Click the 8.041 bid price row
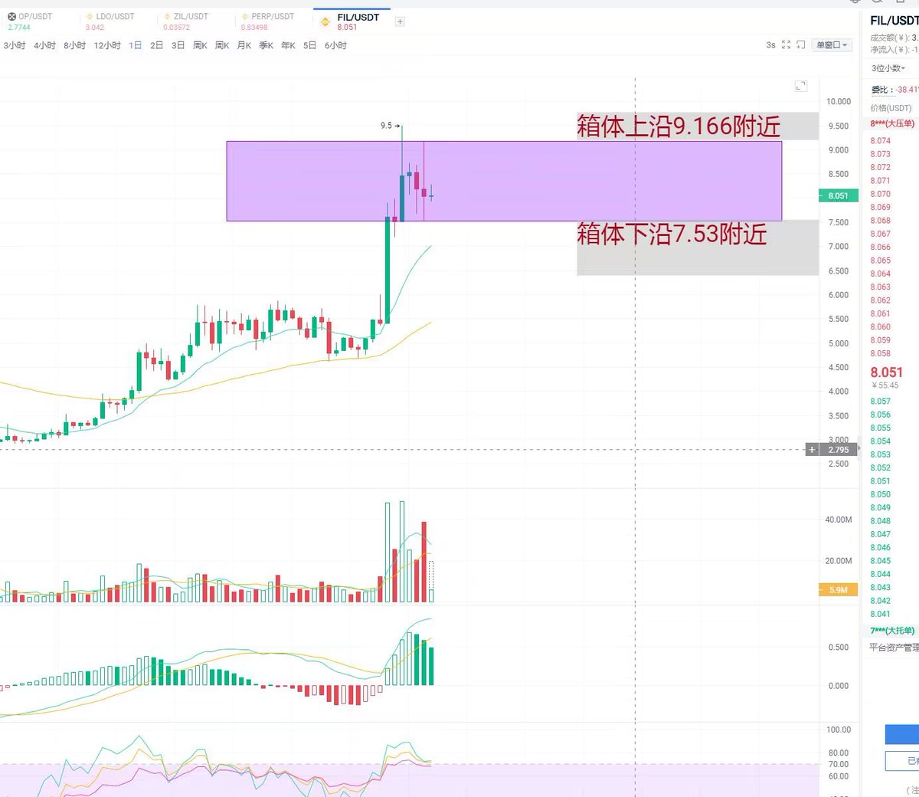The image size is (919, 797). [x=881, y=614]
